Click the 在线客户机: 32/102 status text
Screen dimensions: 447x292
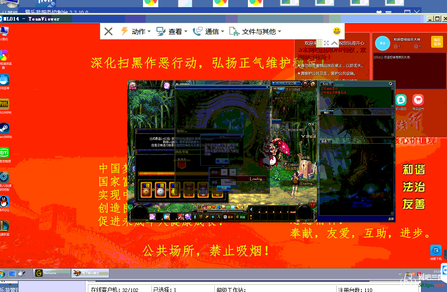pos(114,289)
